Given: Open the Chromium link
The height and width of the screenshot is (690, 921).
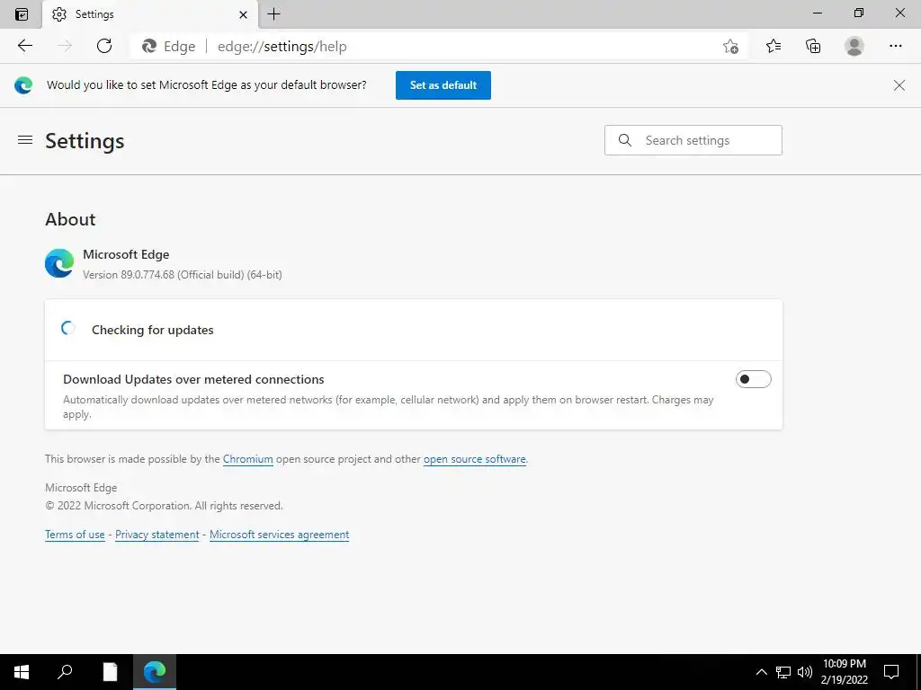Looking at the screenshot, I should (248, 459).
